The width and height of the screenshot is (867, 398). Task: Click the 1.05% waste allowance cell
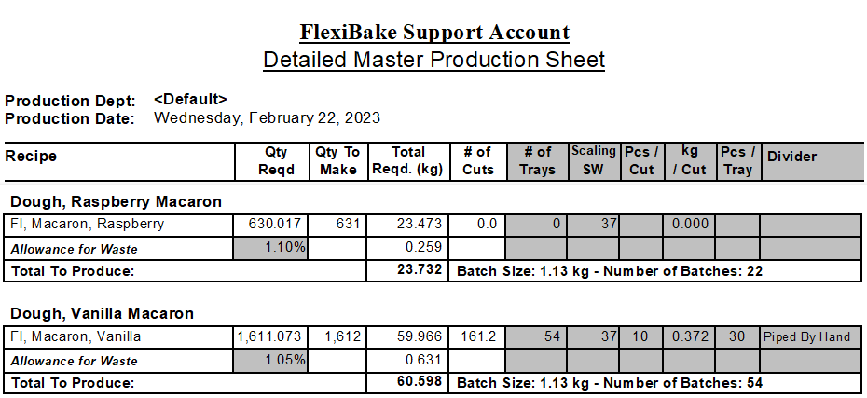[x=271, y=360]
